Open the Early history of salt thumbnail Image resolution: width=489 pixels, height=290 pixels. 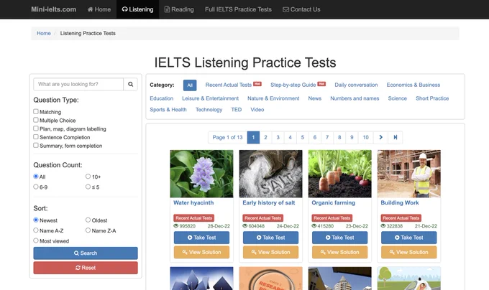point(270,174)
